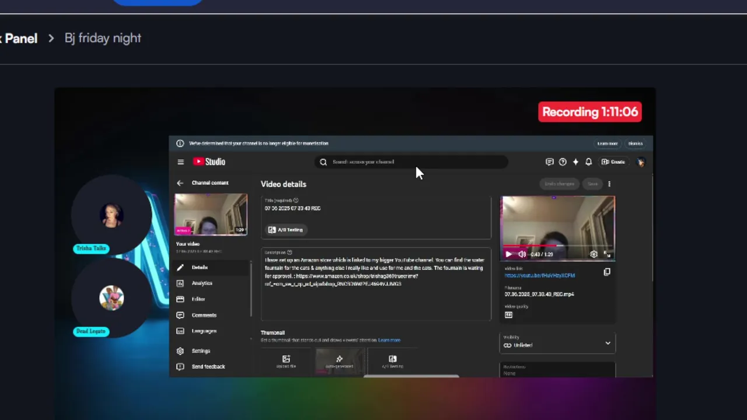Select the Auto-generated thumbnail option
The image size is (747, 420).
(x=339, y=362)
